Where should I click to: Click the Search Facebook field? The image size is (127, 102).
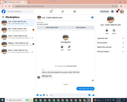coord(20,11)
